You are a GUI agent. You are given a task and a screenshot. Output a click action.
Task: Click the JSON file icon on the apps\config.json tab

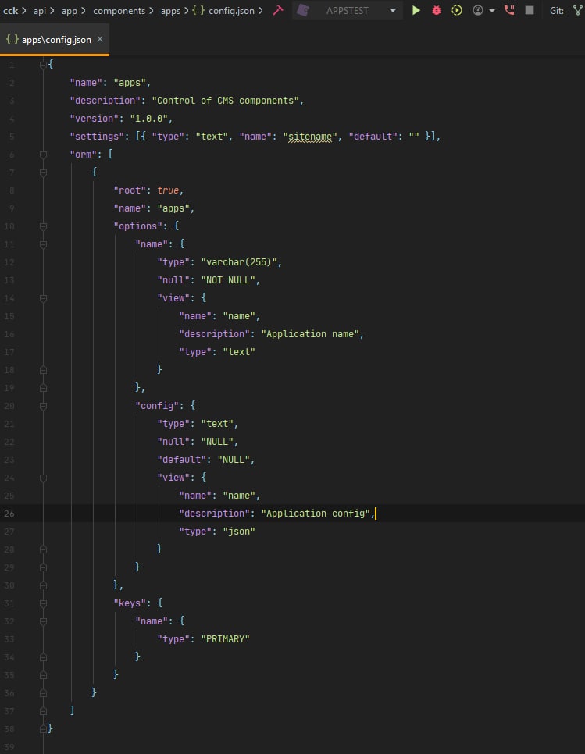click(x=12, y=40)
